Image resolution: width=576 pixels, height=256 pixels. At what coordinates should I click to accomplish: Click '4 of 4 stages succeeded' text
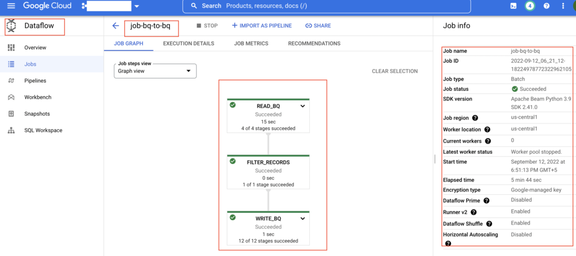click(268, 129)
